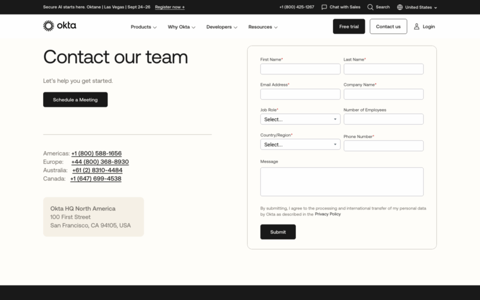
Task: Click the +1 (800) 425-1267 phone number
Action: coord(296,7)
